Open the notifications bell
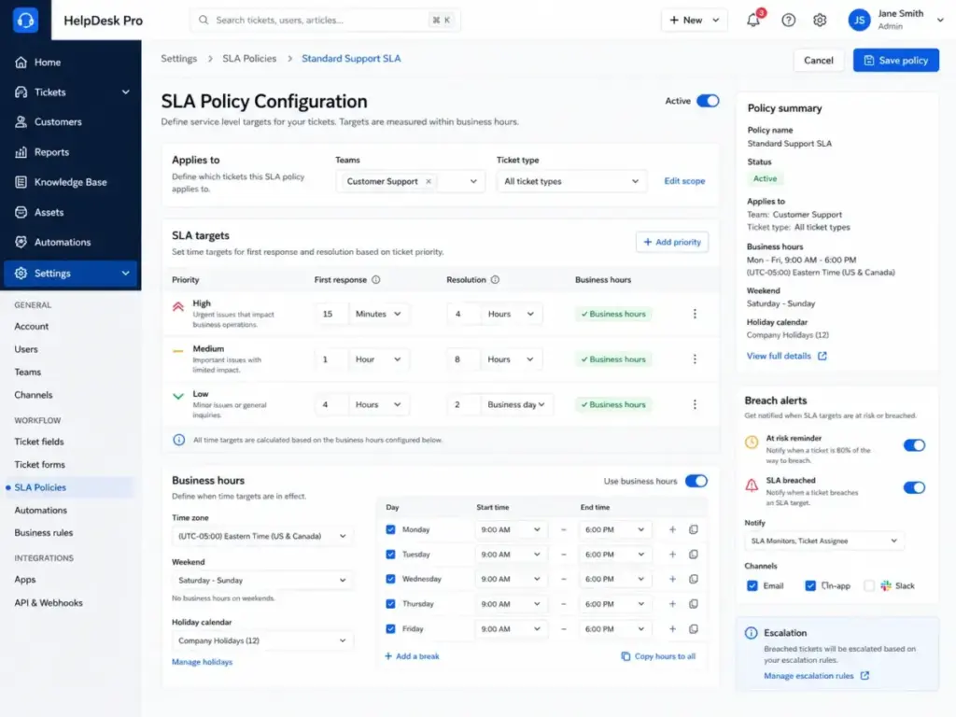Viewport: 956px width, 717px height. [753, 20]
